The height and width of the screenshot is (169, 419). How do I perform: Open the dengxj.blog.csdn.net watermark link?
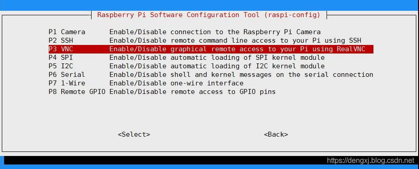(370, 160)
